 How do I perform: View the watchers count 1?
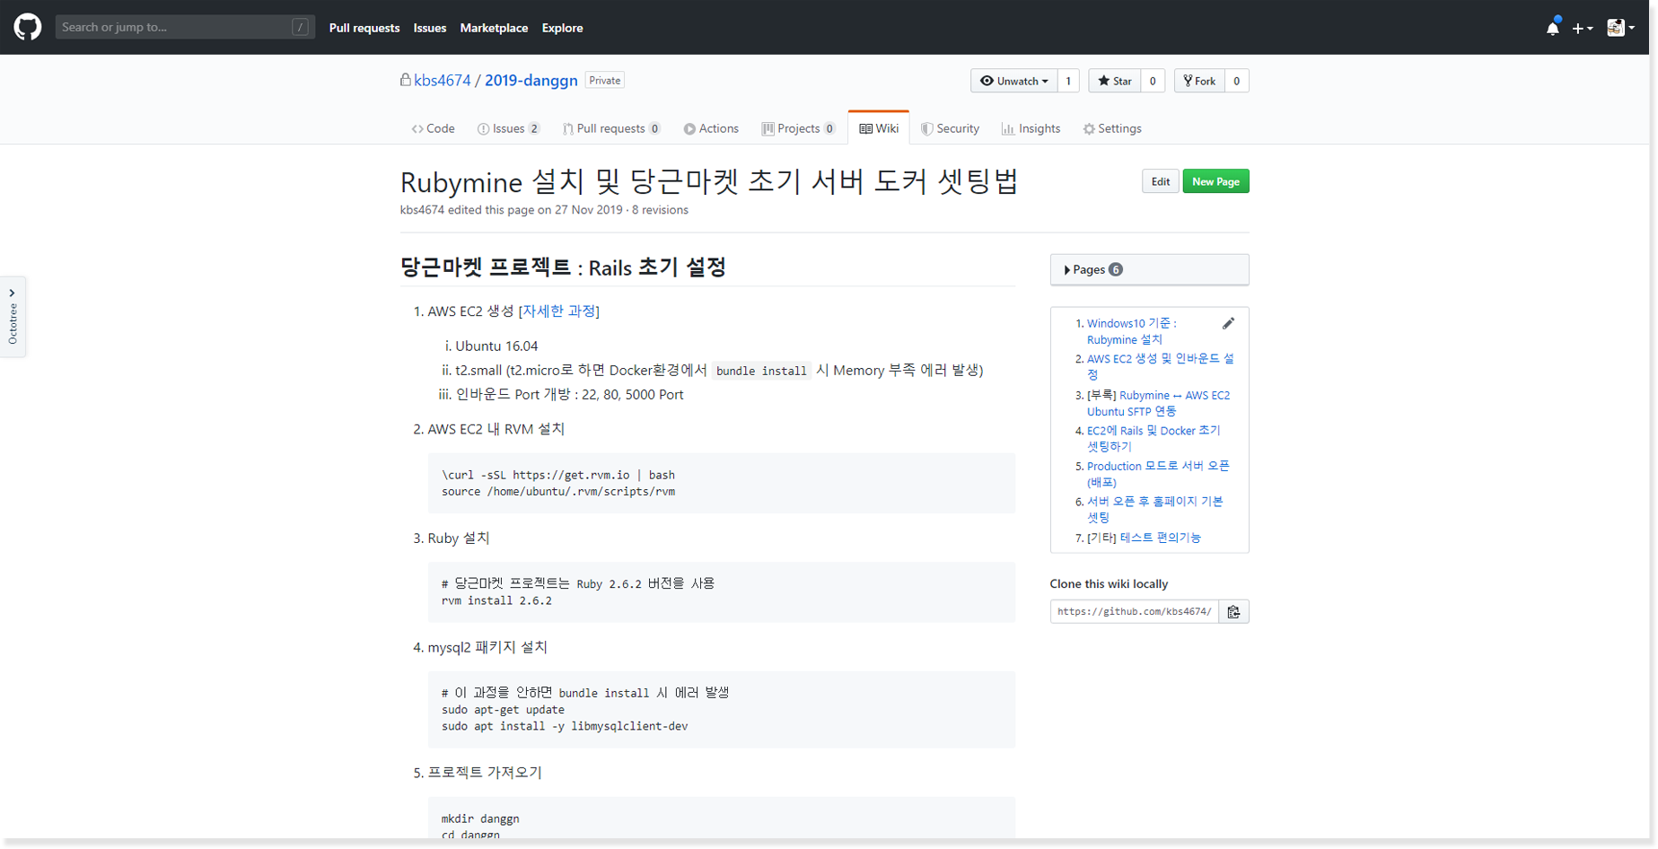point(1068,81)
